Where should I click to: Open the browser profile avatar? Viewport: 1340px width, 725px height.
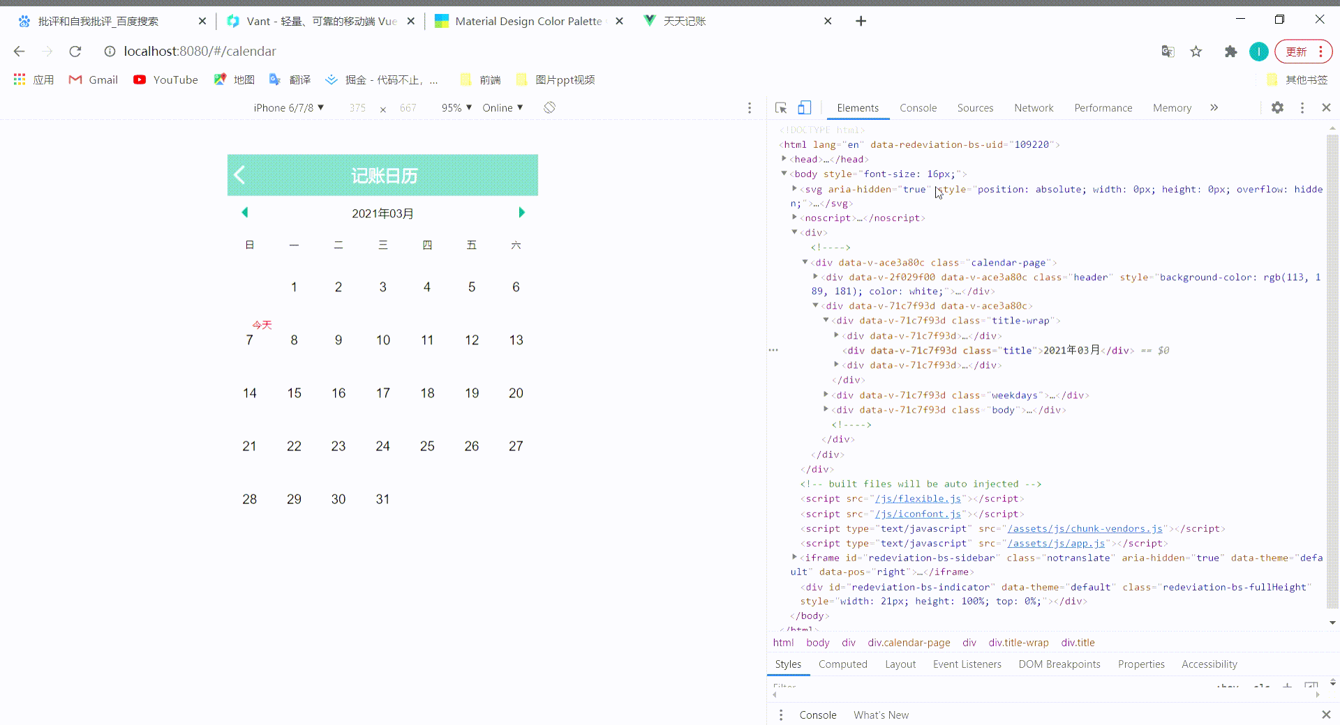(1258, 52)
